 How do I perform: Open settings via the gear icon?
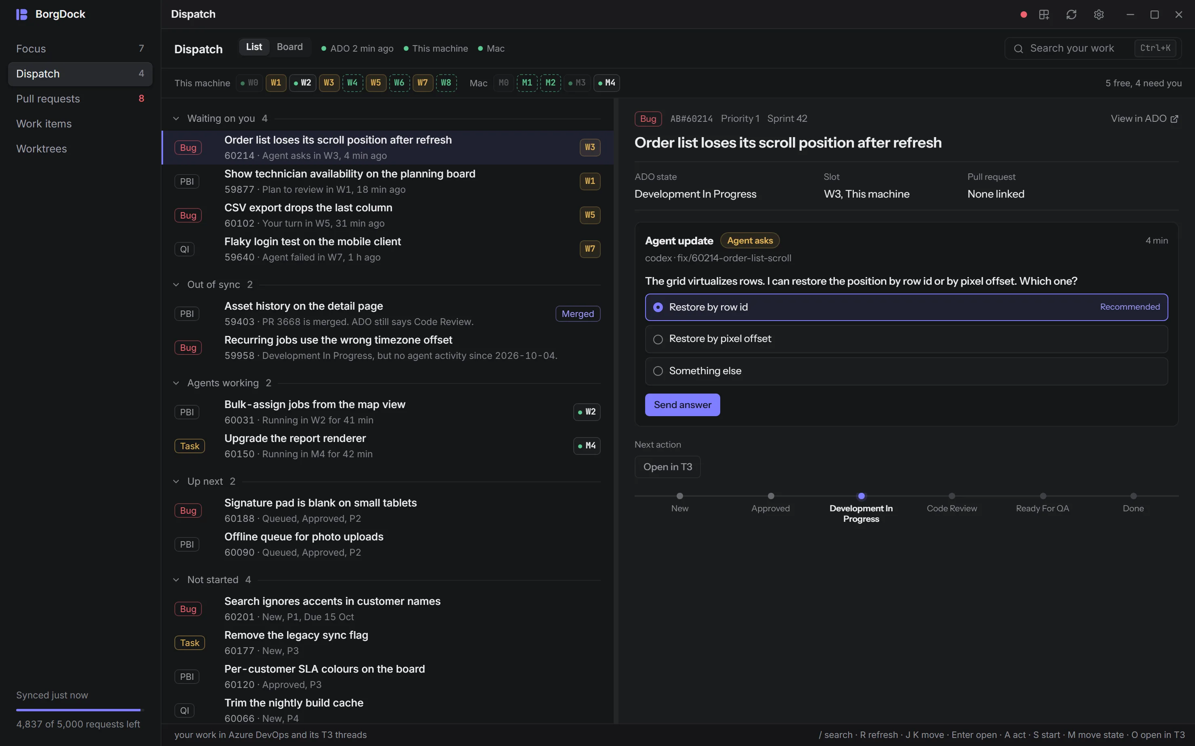(1098, 15)
